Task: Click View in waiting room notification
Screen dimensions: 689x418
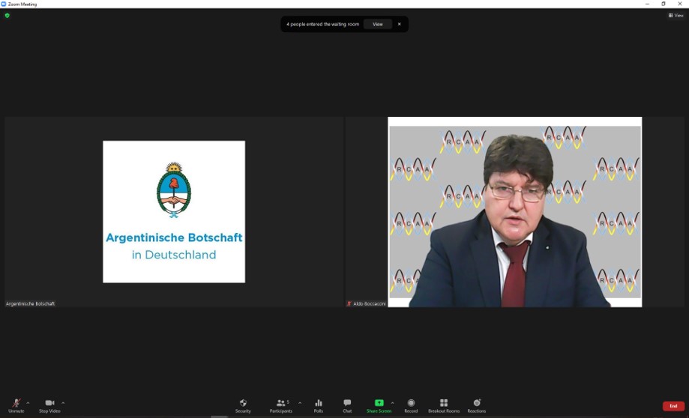Action: [x=378, y=24]
